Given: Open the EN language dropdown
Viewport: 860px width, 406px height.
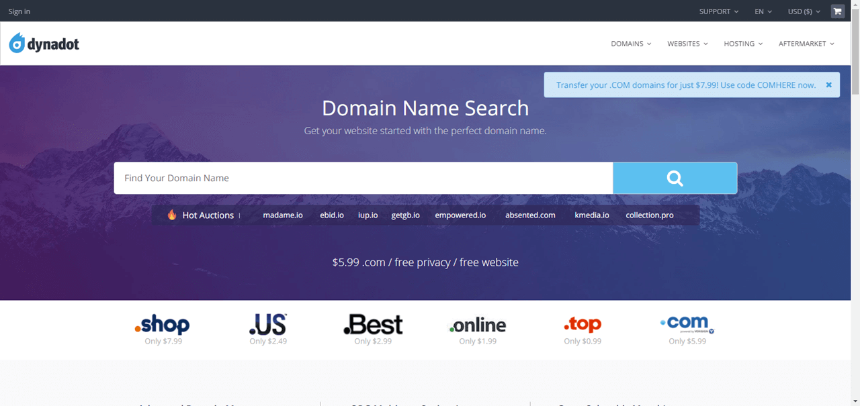Looking at the screenshot, I should click(x=763, y=11).
